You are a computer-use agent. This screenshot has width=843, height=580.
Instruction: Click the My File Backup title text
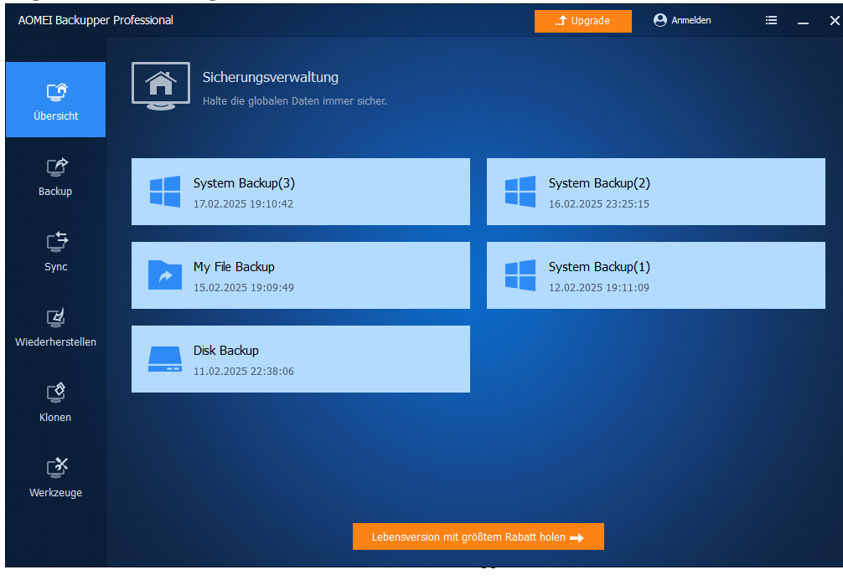point(234,267)
